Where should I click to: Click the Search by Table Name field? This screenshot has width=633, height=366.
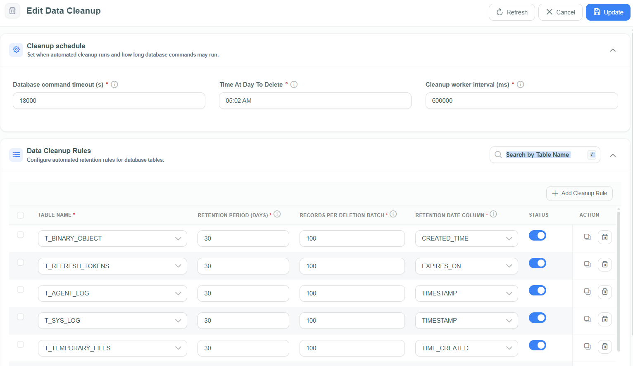click(545, 155)
